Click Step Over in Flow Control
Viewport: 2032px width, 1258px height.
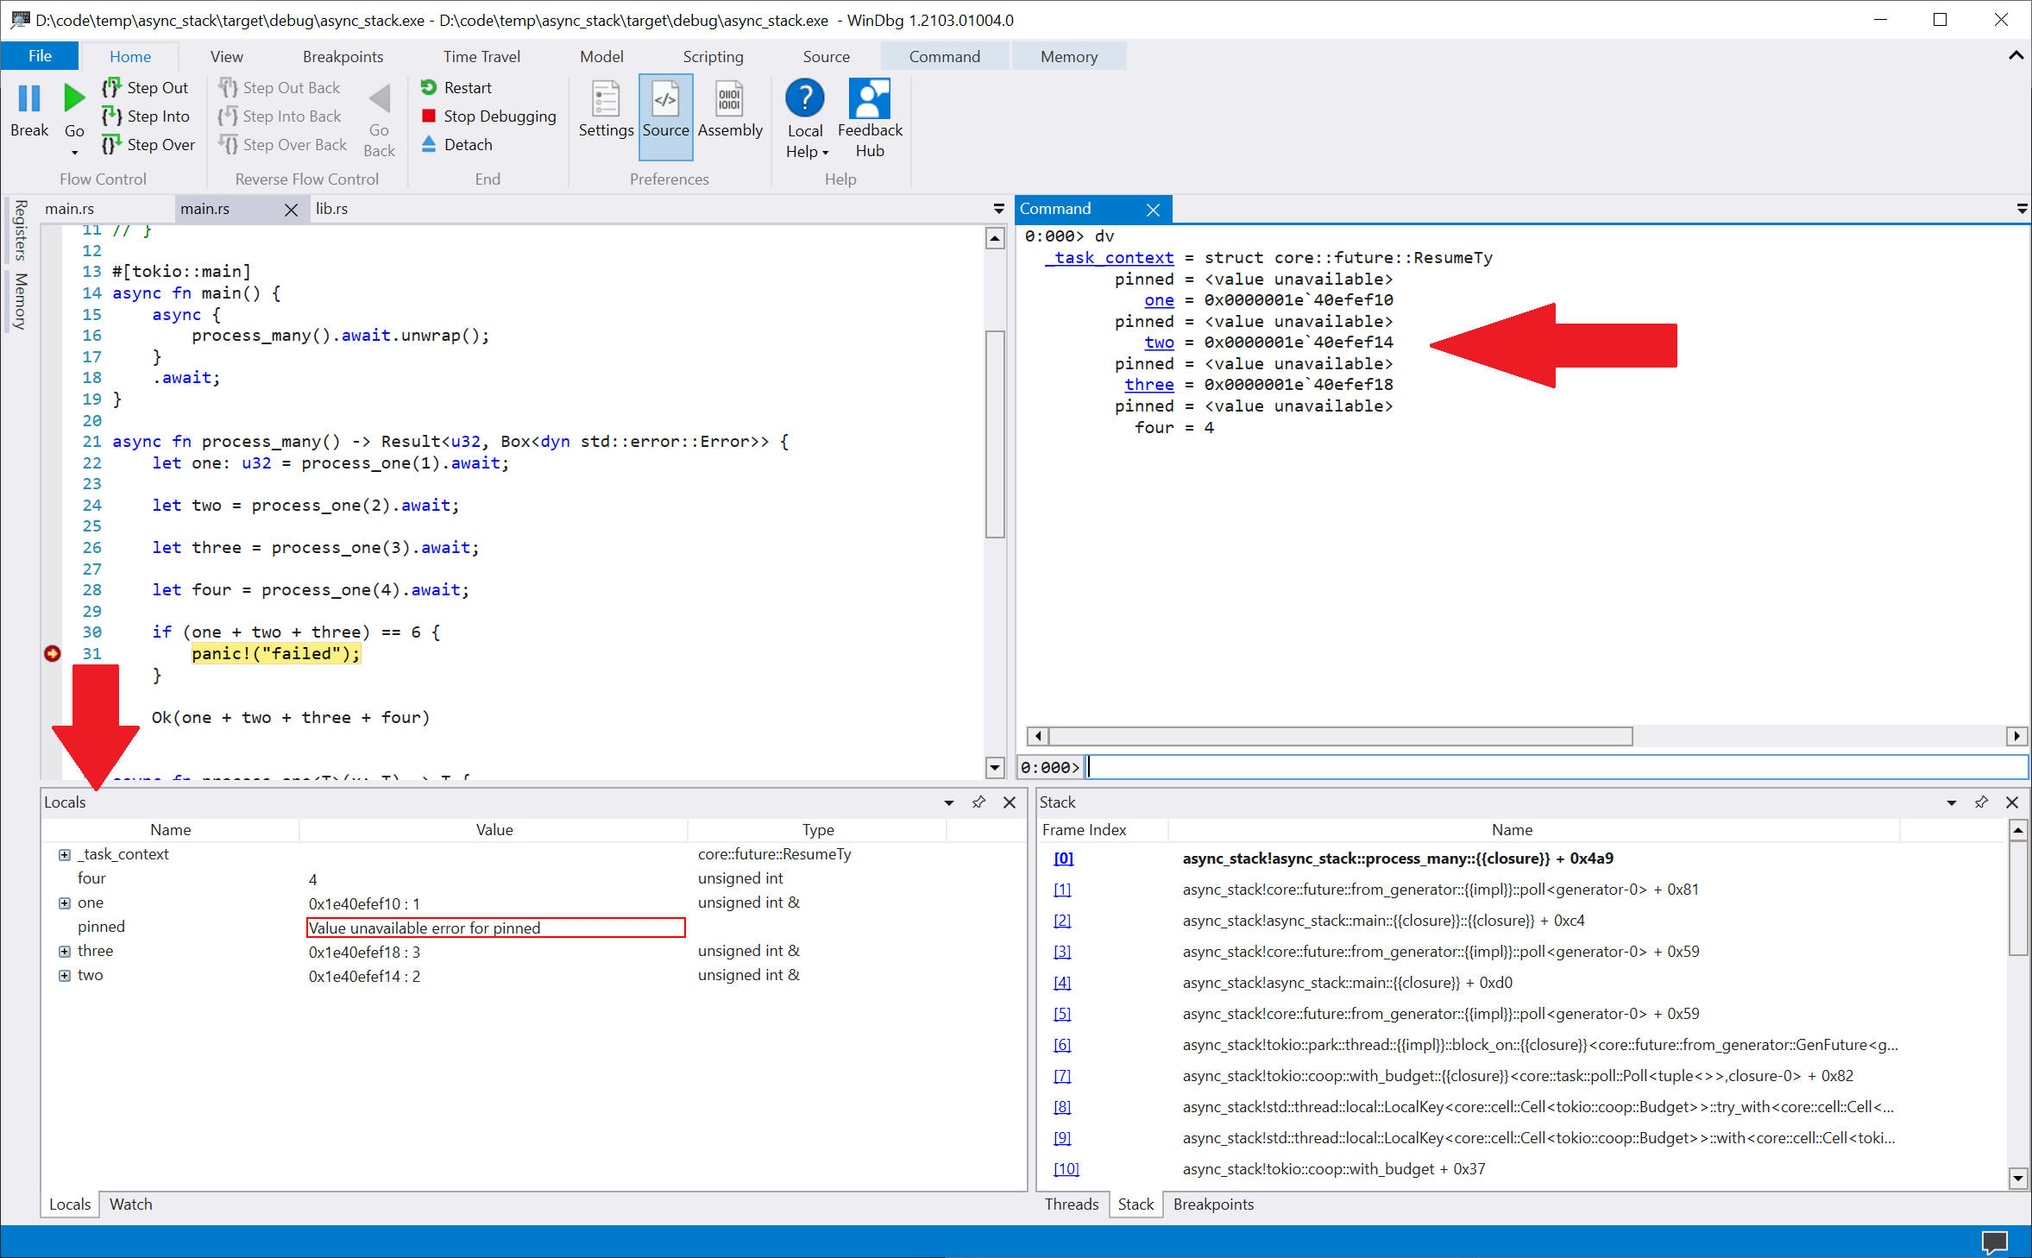pos(148,144)
